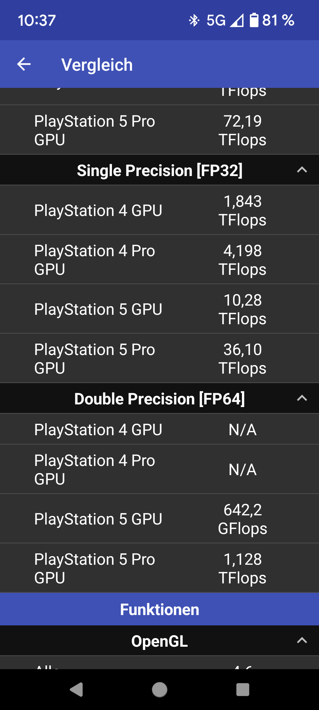Open recent apps with square button
319x710 pixels.
(242, 690)
